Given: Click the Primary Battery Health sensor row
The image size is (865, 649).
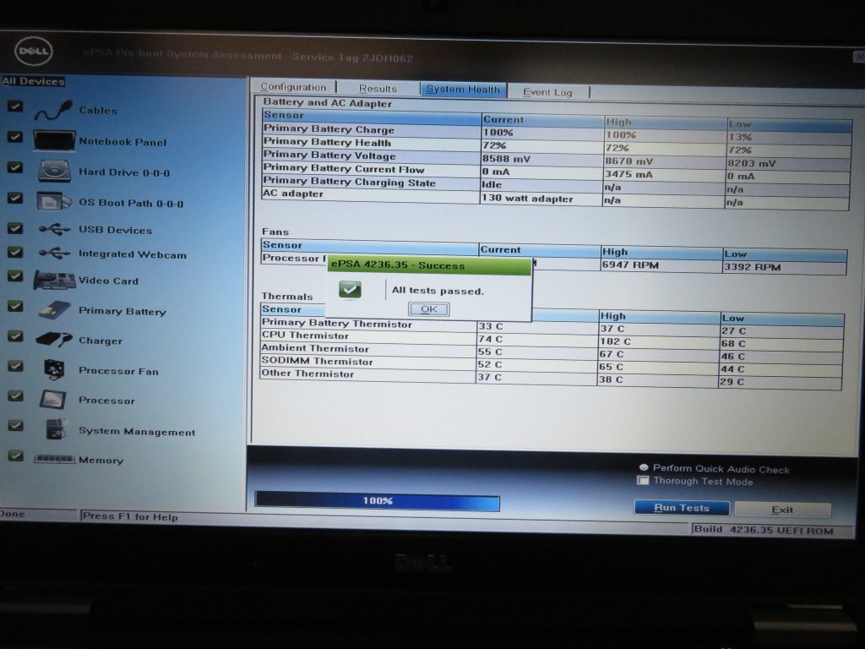Looking at the screenshot, I should click(556, 145).
